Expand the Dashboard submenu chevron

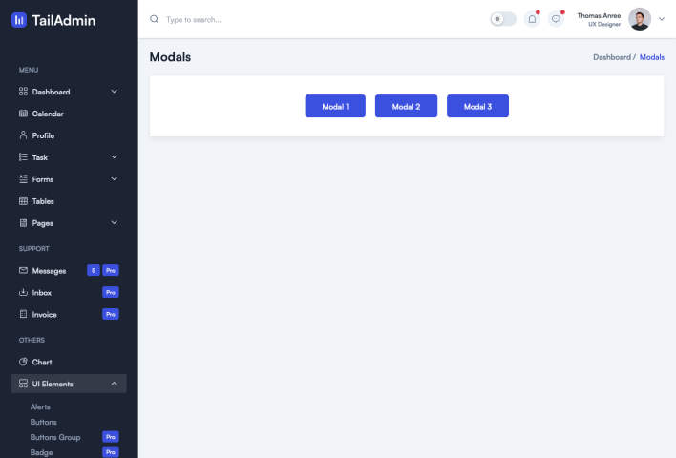coord(115,92)
